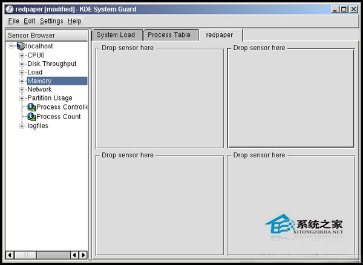363x265 pixels.
Task: Click the sensor browser scrollbar rightmost arrow
Action: click(83, 255)
